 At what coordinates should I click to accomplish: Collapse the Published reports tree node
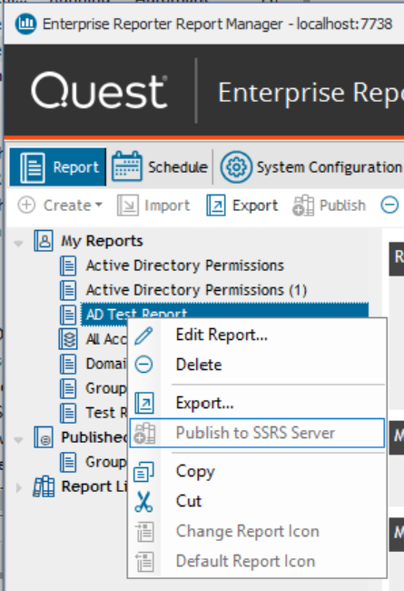[x=18, y=439]
